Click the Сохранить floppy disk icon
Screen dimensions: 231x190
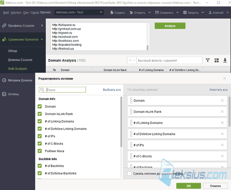coord(157,13)
